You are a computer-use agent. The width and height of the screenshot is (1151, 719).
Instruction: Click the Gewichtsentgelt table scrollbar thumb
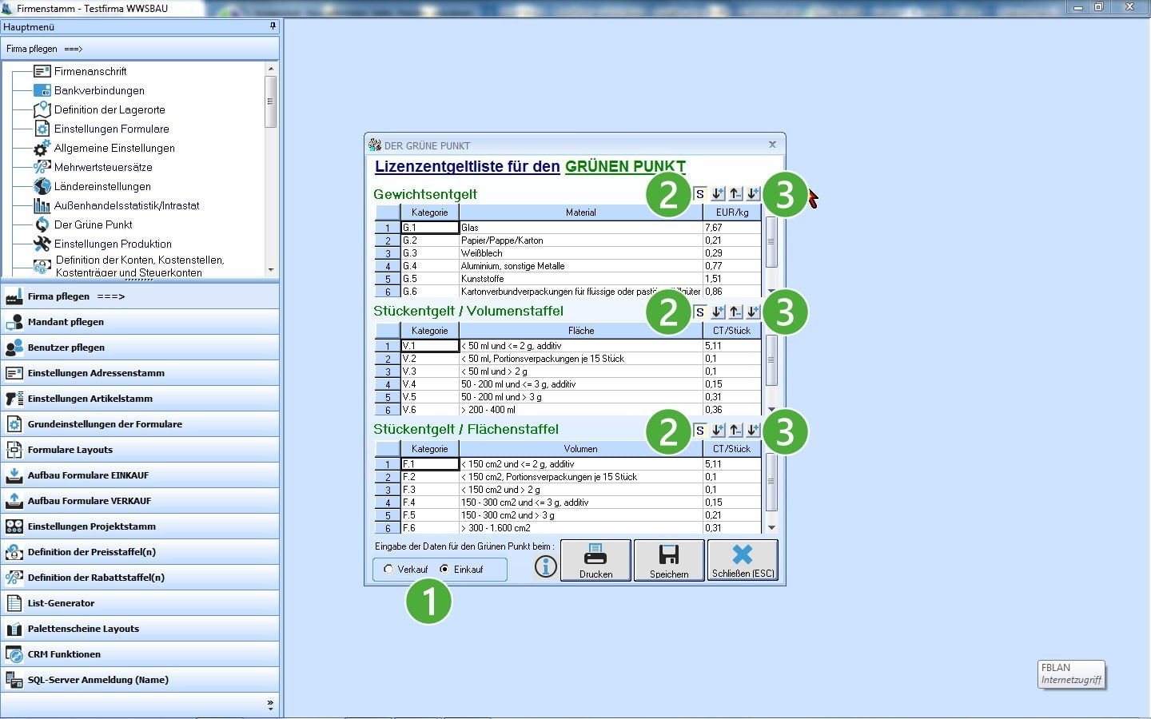[x=771, y=243]
